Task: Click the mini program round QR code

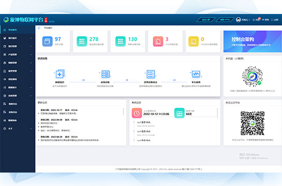Action: click(253, 76)
